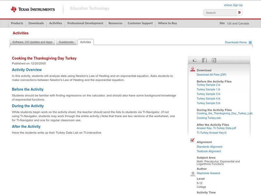Open the Activities navigation menu
This screenshot has width=261, height=195.
(55, 23)
